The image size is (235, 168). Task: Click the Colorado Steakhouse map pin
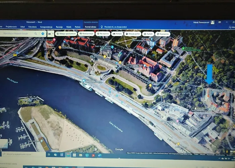coord(150,85)
